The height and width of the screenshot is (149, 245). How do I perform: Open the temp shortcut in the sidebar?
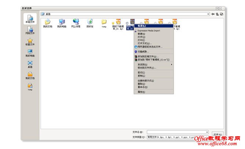(30, 87)
